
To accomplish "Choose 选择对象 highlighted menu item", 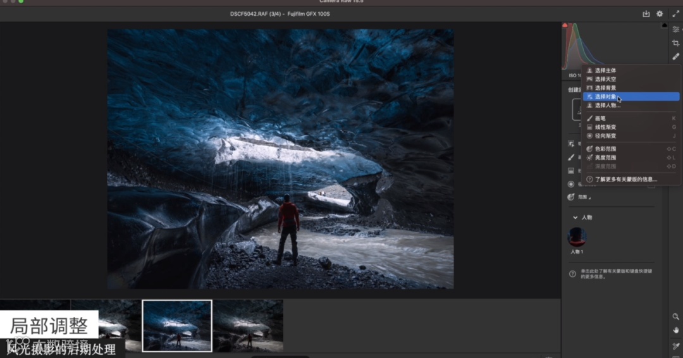I will point(631,96).
